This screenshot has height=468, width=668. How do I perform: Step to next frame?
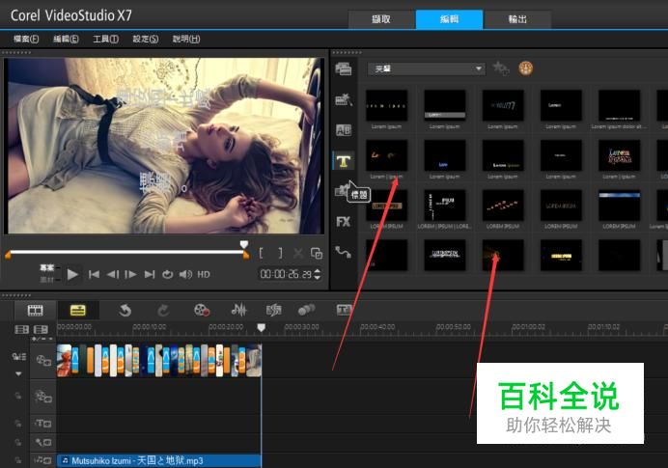click(x=130, y=275)
